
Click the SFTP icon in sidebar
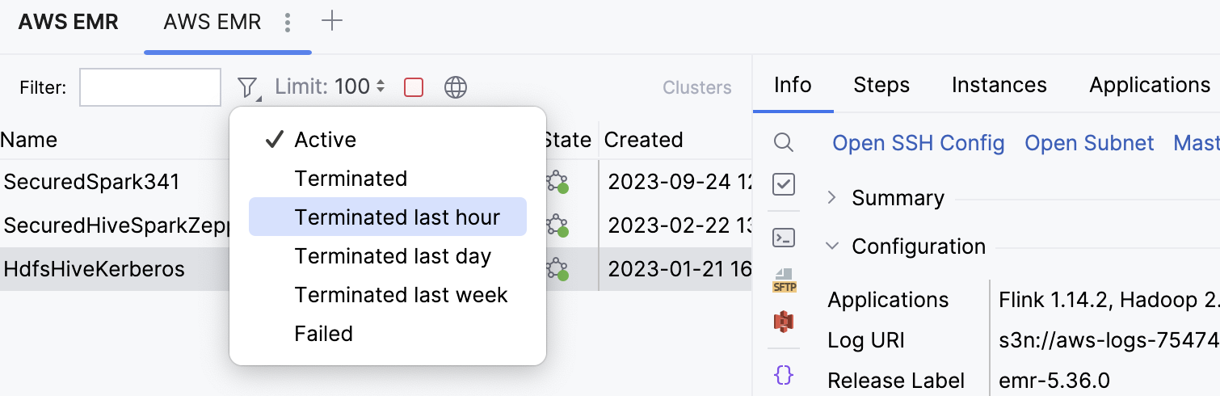pyautogui.click(x=784, y=280)
